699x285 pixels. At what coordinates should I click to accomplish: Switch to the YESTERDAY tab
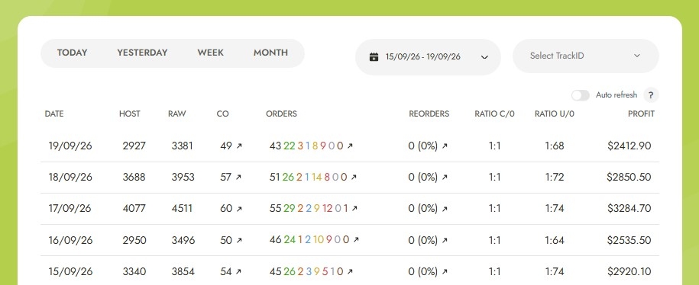coord(142,53)
